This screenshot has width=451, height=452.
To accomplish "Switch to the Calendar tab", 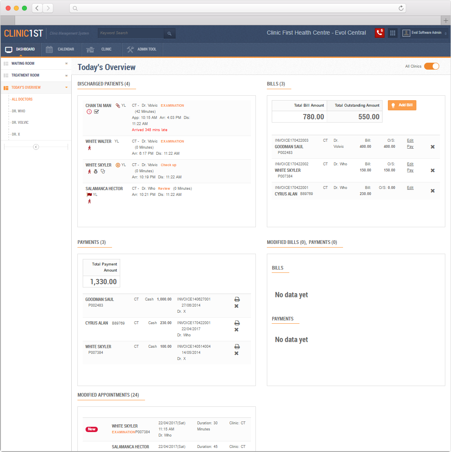I will click(61, 49).
